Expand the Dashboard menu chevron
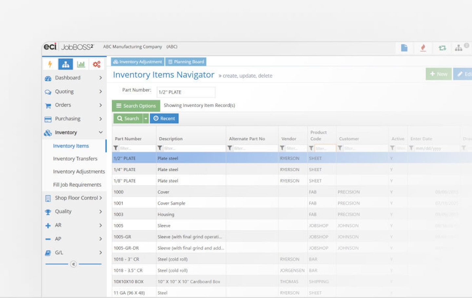 (x=101, y=78)
